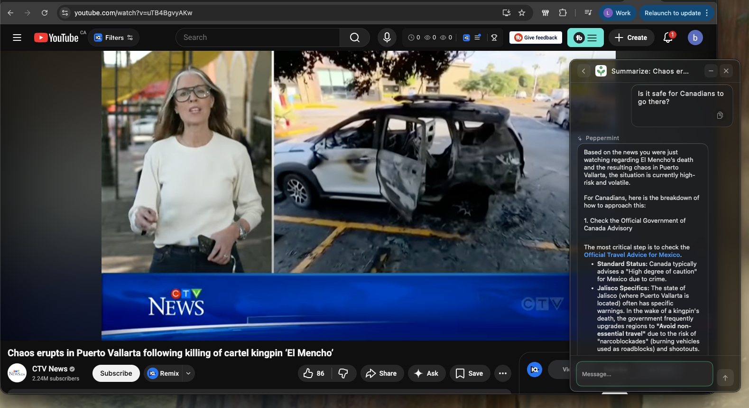Open the YouTube hamburger guide menu
This screenshot has height=408, width=749.
[x=17, y=38]
